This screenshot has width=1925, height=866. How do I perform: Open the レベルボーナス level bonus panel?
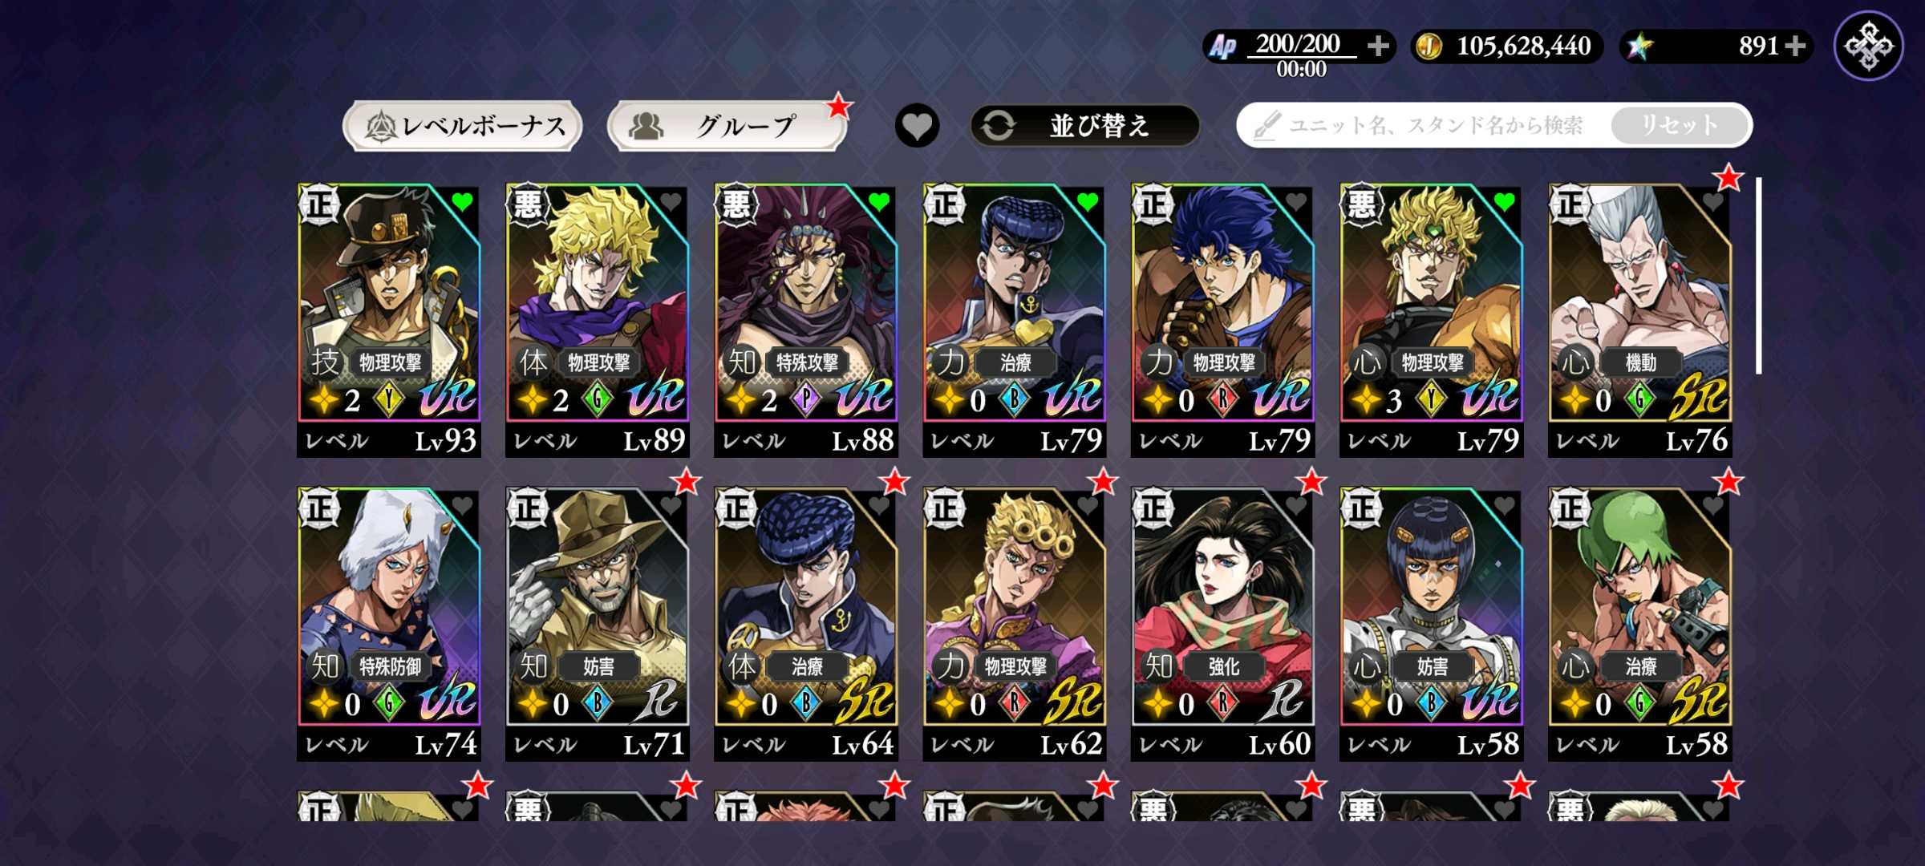[463, 126]
